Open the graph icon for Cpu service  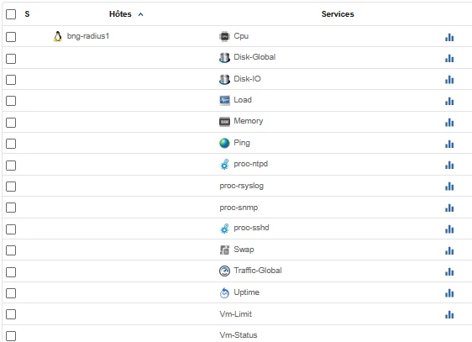click(x=449, y=37)
